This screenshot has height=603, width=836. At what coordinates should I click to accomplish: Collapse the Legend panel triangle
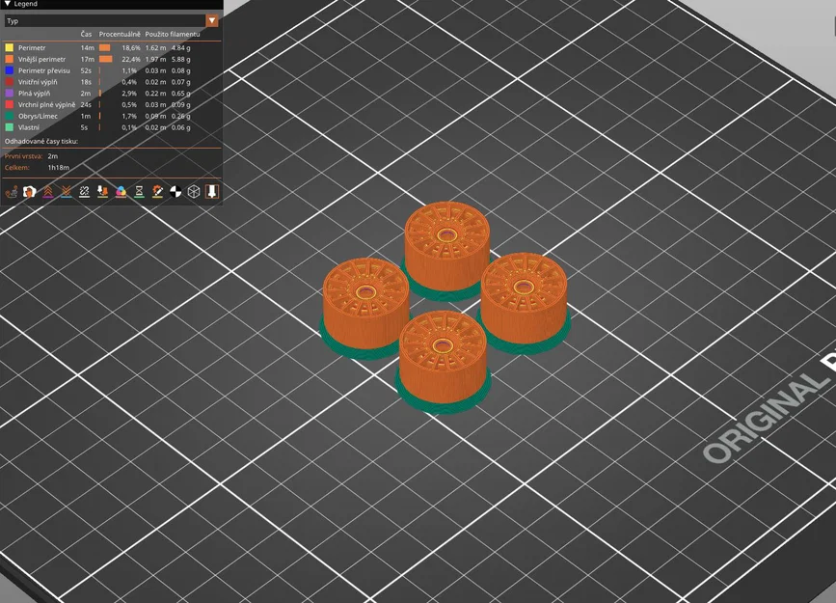pos(8,4)
